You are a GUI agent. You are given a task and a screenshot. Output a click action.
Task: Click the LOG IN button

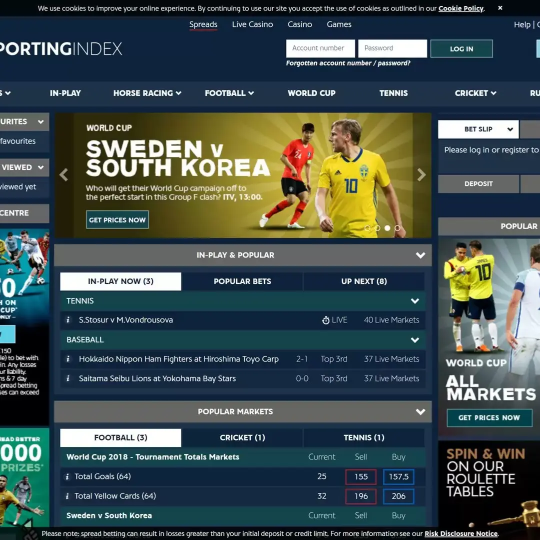point(461,48)
